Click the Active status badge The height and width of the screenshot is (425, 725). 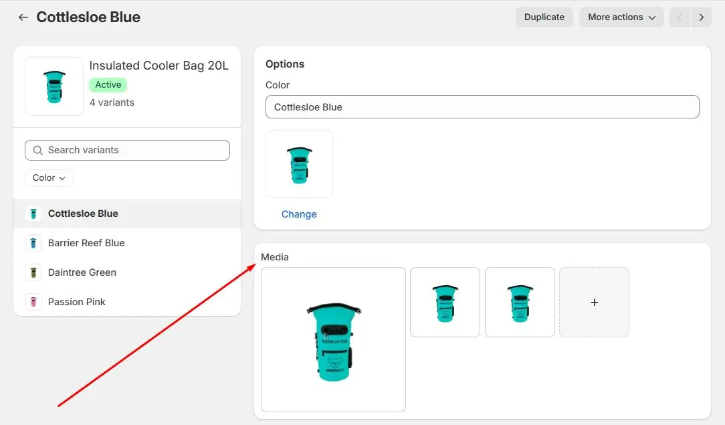click(108, 84)
